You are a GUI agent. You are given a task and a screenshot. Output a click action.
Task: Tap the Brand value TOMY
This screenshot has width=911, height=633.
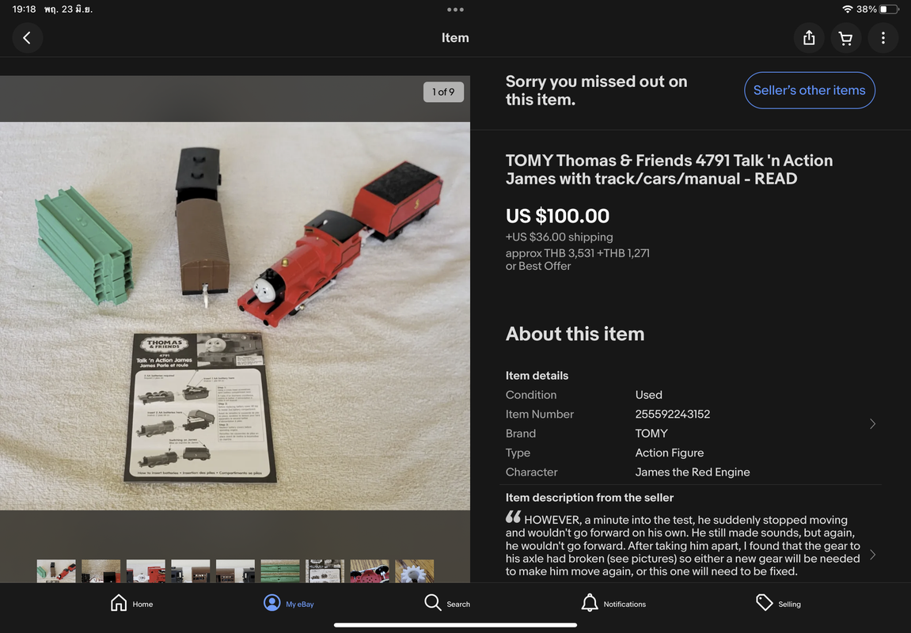pyautogui.click(x=651, y=434)
